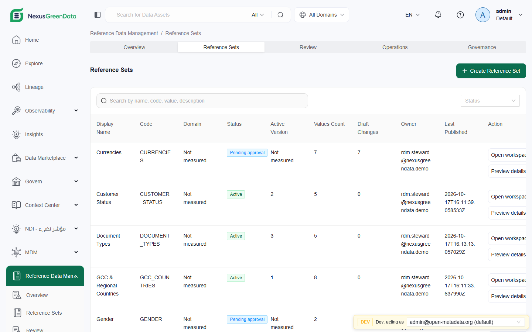532x332 pixels.
Task: Click the Reference Data Management breadcrumb link
Action: coord(124,33)
